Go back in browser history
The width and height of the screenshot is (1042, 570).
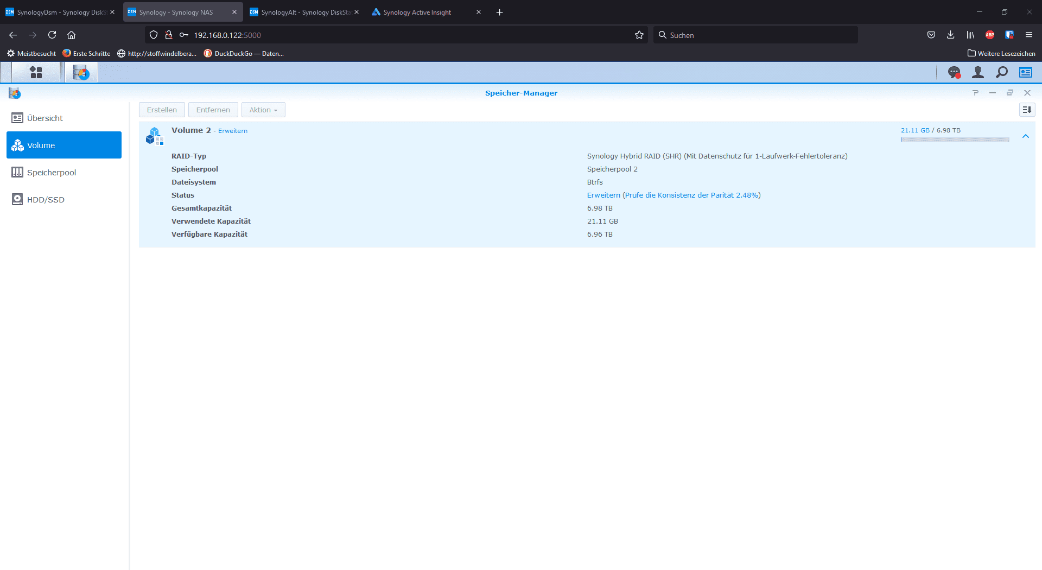click(13, 35)
